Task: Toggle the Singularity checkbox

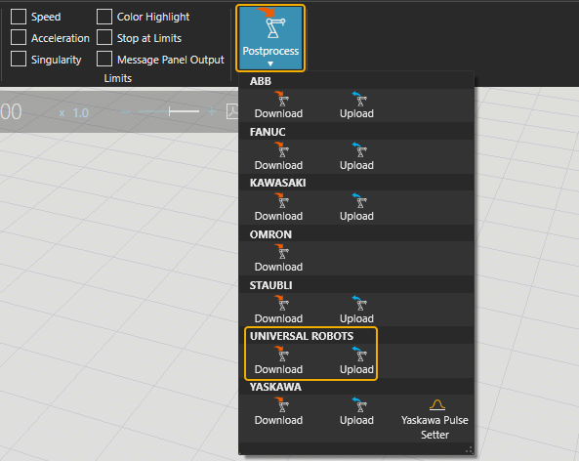Action: 19,60
